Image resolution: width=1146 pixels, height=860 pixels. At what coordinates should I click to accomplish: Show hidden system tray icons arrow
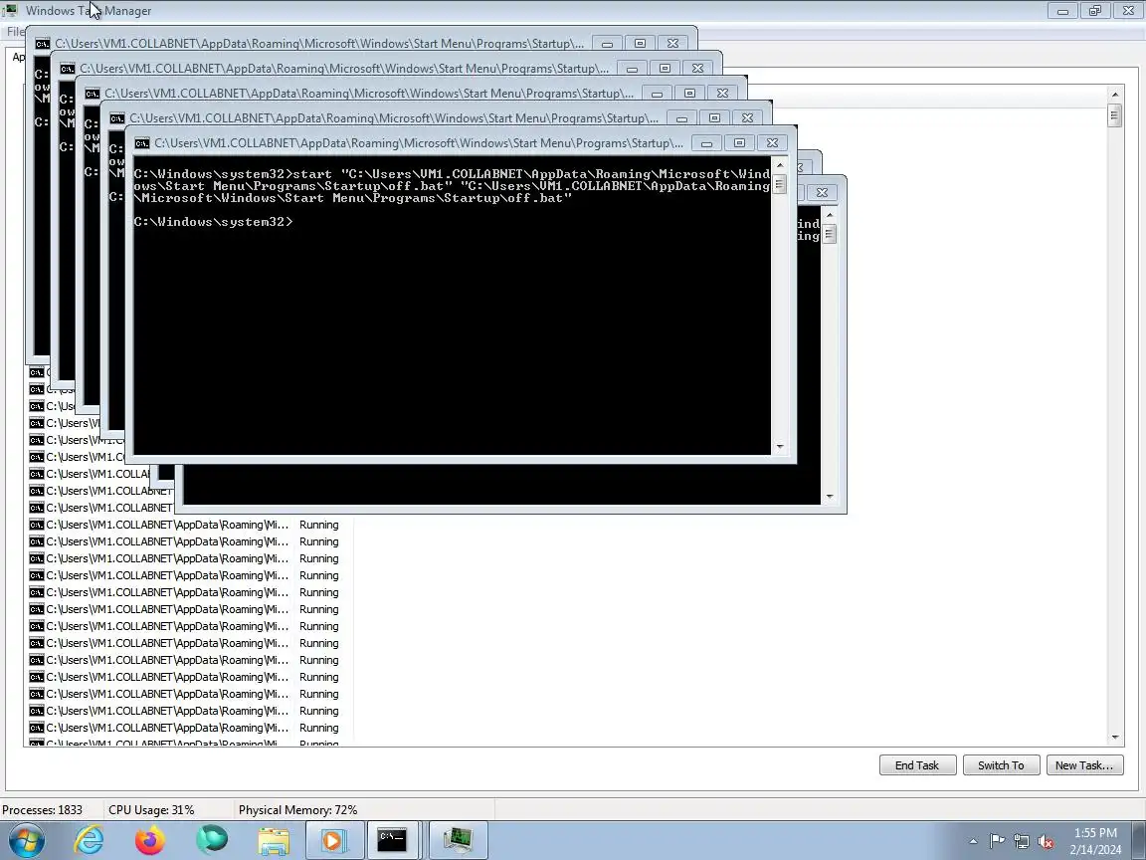[x=973, y=841]
